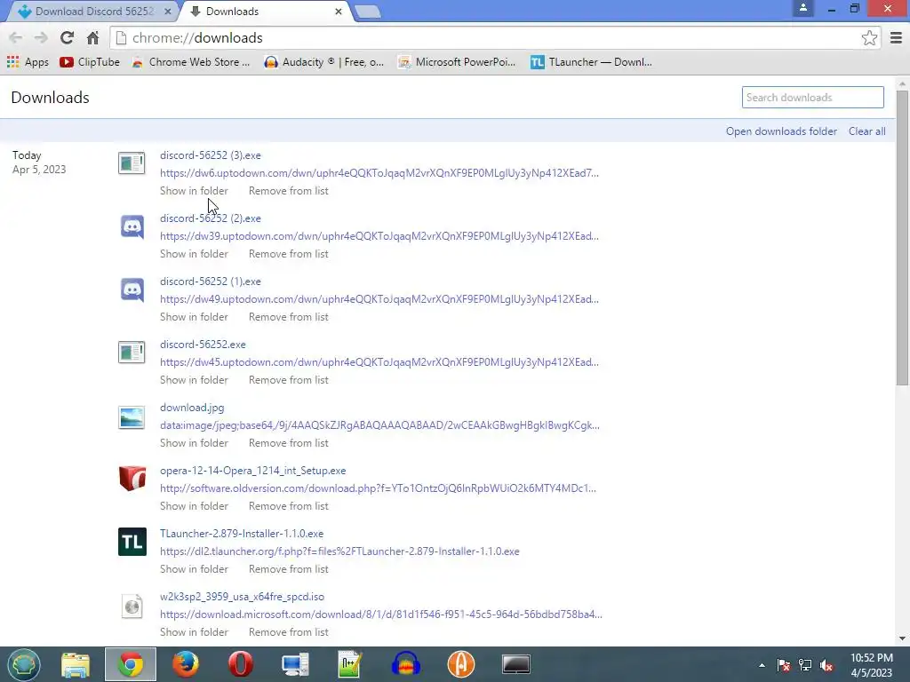Screen dimensions: 910x682
Task: Click Open downloads folder
Action: 781,131
